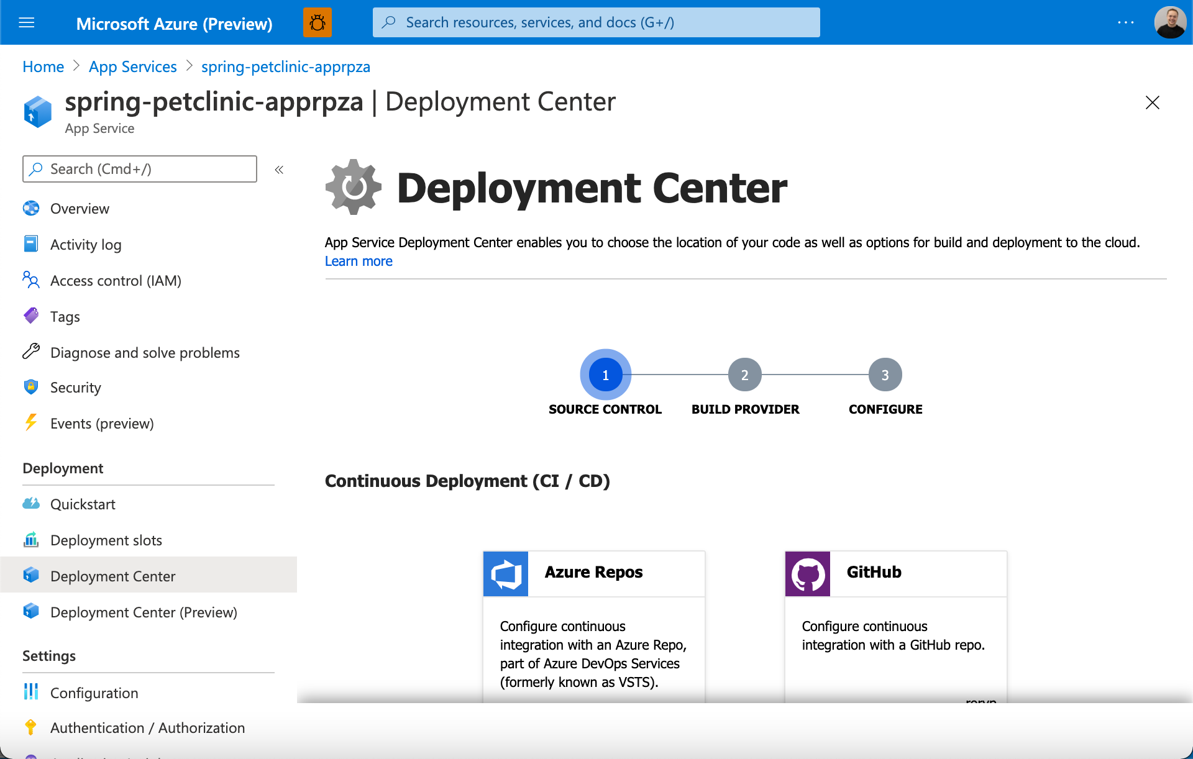Select the Overview globe icon
This screenshot has width=1193, height=759.
(31, 208)
